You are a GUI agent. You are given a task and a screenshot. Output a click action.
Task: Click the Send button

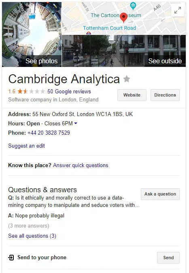click(x=168, y=258)
